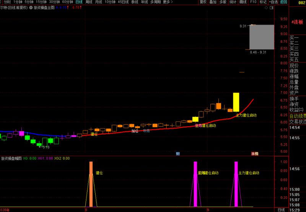Click the diamond icon at chart top-right
306x212 pixels.
[x=266, y=8]
